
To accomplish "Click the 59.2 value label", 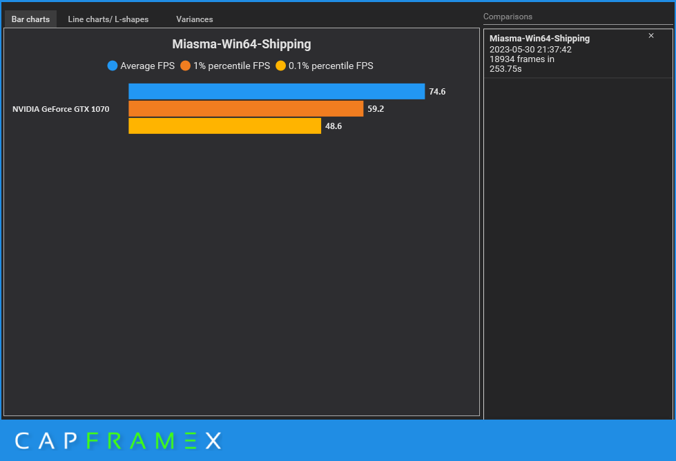I will click(x=376, y=108).
